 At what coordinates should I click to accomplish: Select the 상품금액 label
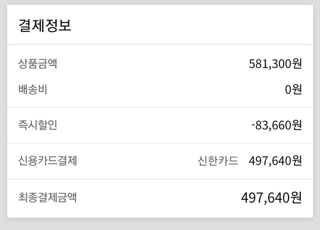tap(38, 64)
